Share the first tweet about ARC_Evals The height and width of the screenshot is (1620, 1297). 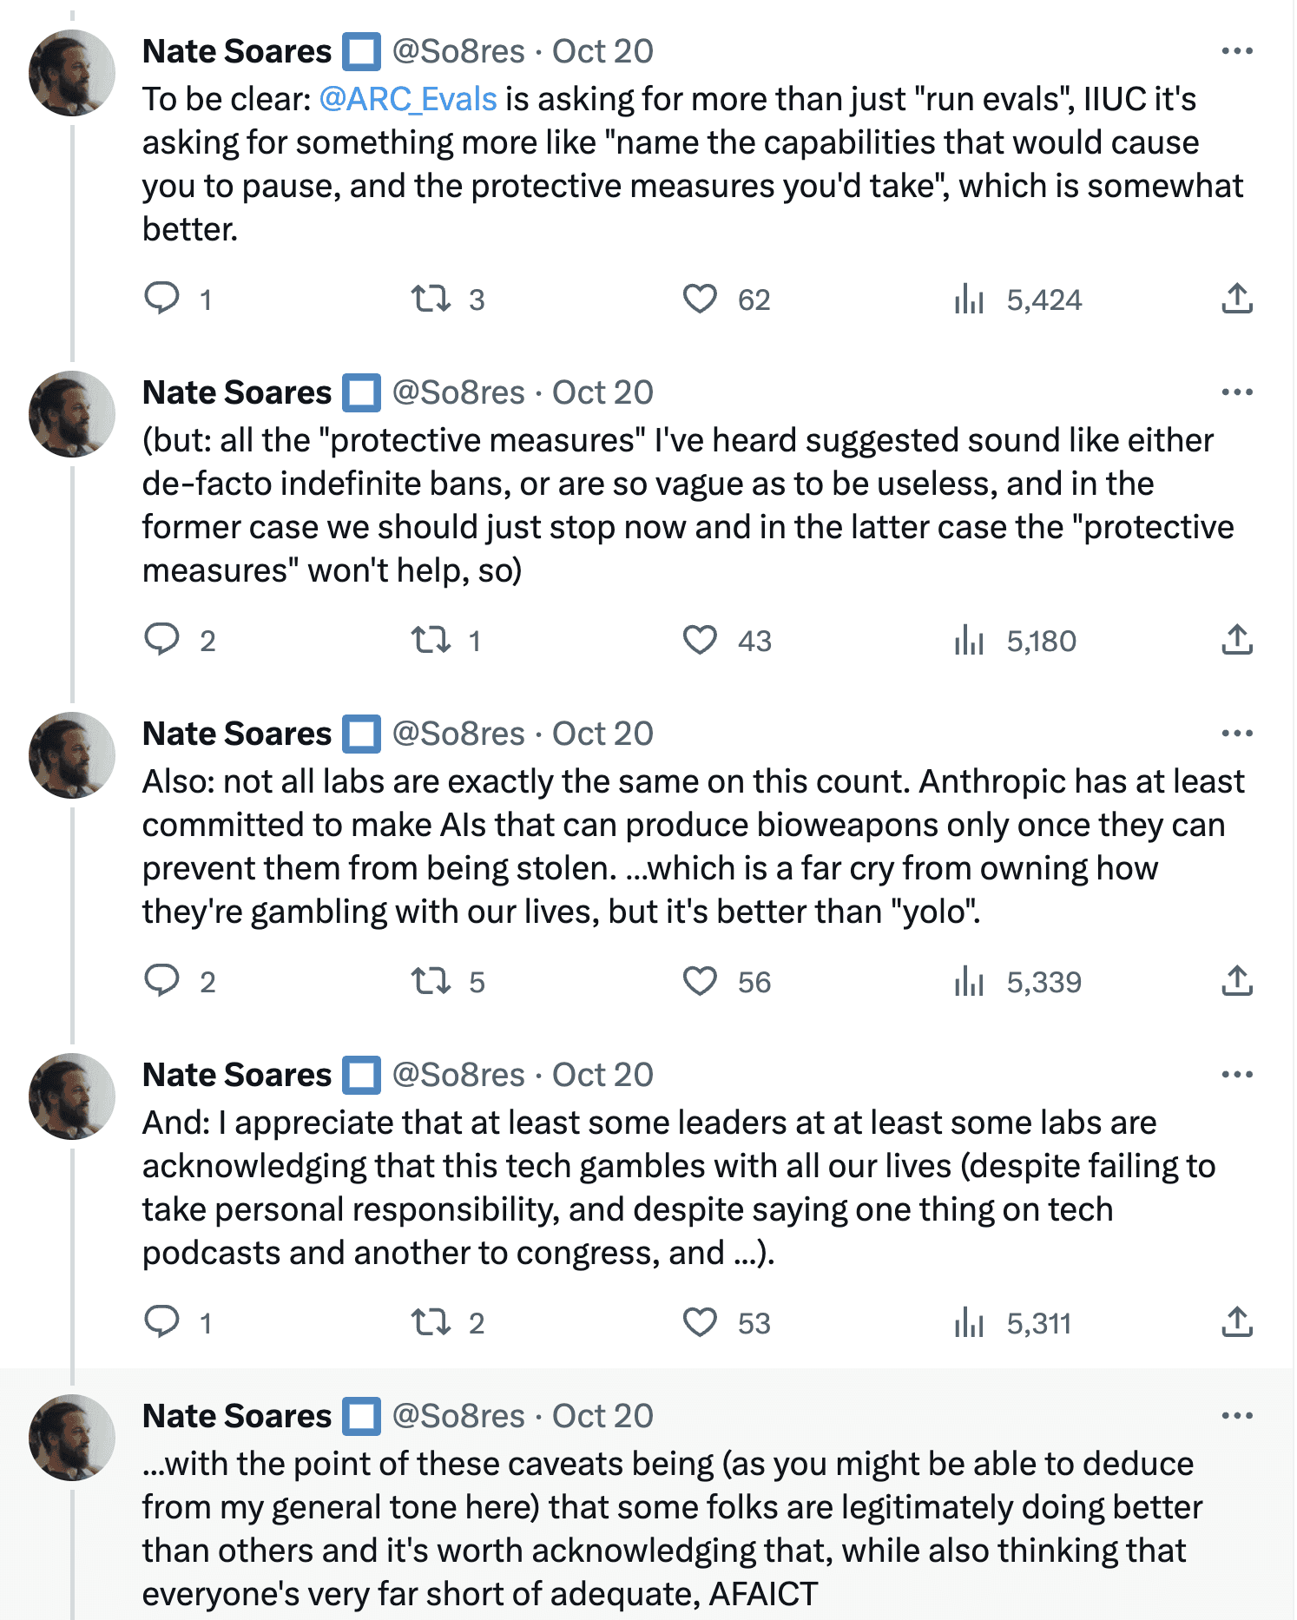coord(1237,299)
